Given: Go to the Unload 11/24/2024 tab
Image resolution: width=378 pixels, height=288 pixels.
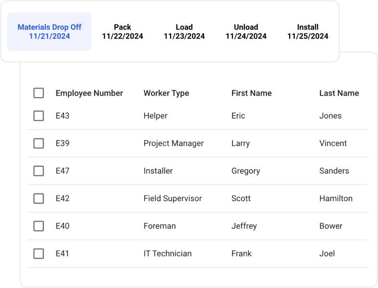Looking at the screenshot, I should coord(246,32).
